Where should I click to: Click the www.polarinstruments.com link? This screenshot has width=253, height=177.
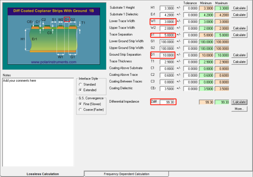pyautogui.click(x=54, y=62)
